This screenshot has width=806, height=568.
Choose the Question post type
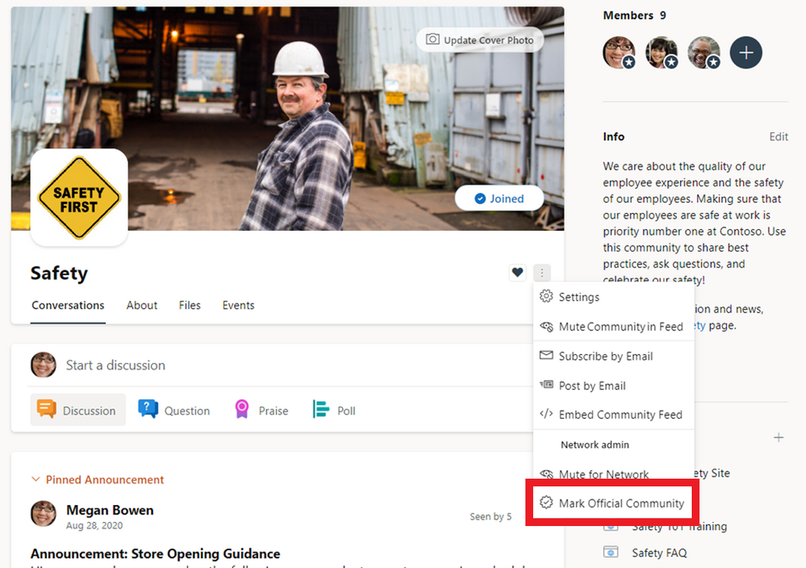[x=174, y=410]
